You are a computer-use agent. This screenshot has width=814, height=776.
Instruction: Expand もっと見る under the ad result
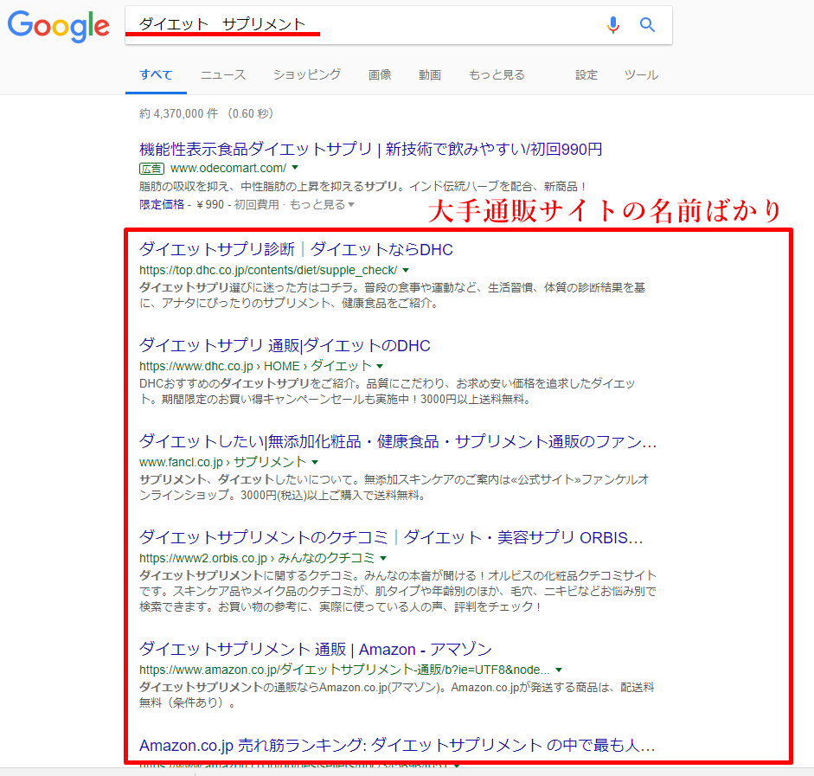[x=322, y=204]
